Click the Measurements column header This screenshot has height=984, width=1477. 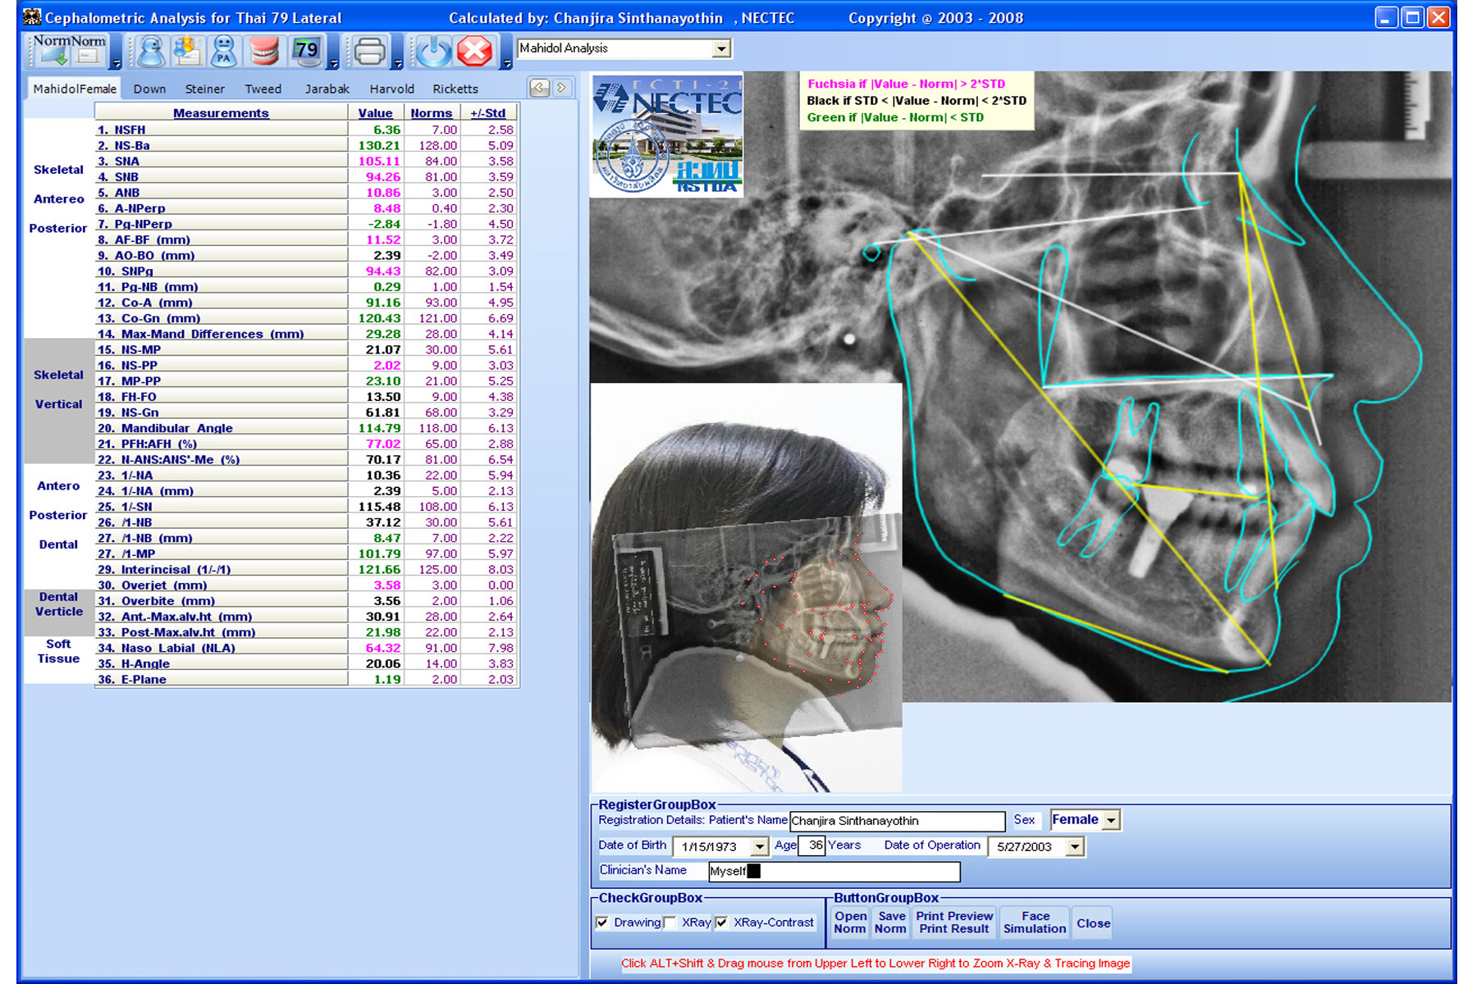click(x=221, y=113)
